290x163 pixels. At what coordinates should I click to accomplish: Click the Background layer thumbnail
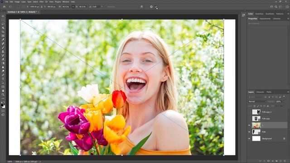[x=256, y=139]
